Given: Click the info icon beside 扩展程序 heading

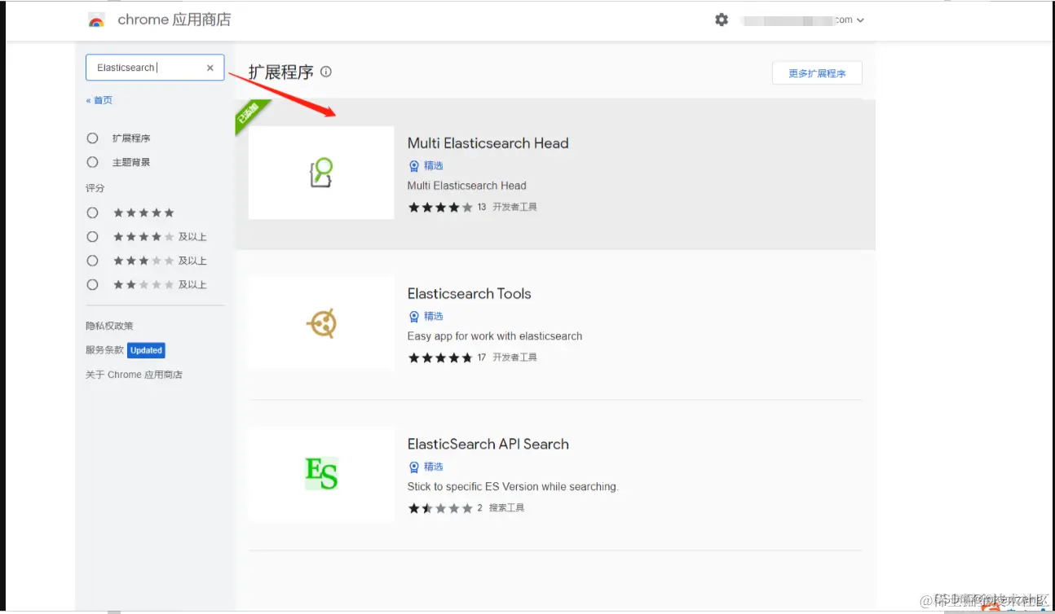Looking at the screenshot, I should click(326, 72).
